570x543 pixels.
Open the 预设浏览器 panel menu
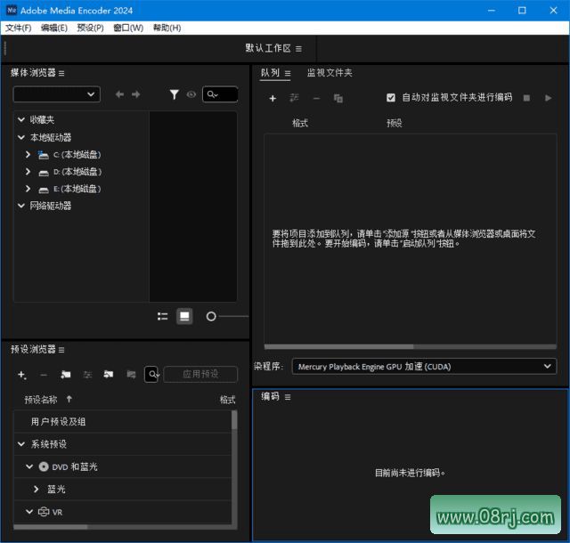[61, 350]
